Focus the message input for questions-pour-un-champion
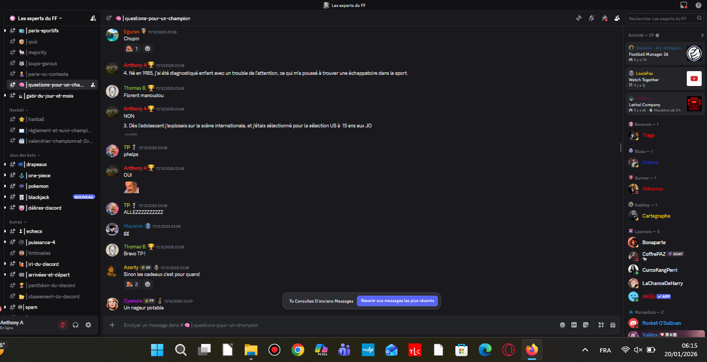The image size is (707, 362). point(338,325)
